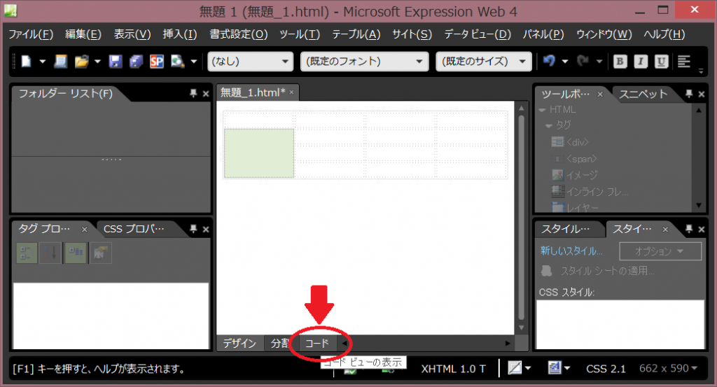Click スタイル シートの適用... link
This screenshot has width=717, height=387.
pyautogui.click(x=598, y=271)
